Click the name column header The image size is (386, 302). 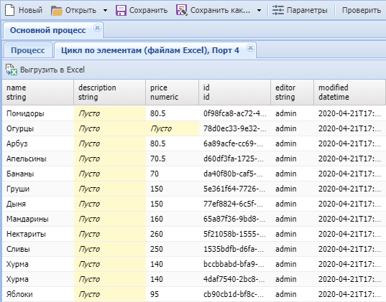[38, 93]
